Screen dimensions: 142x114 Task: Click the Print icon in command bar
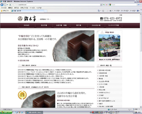point(111,11)
